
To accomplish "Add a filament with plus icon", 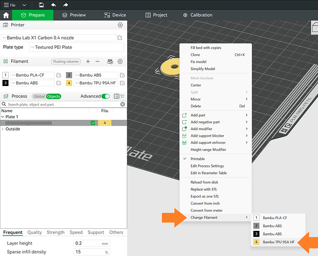I will coord(88,61).
